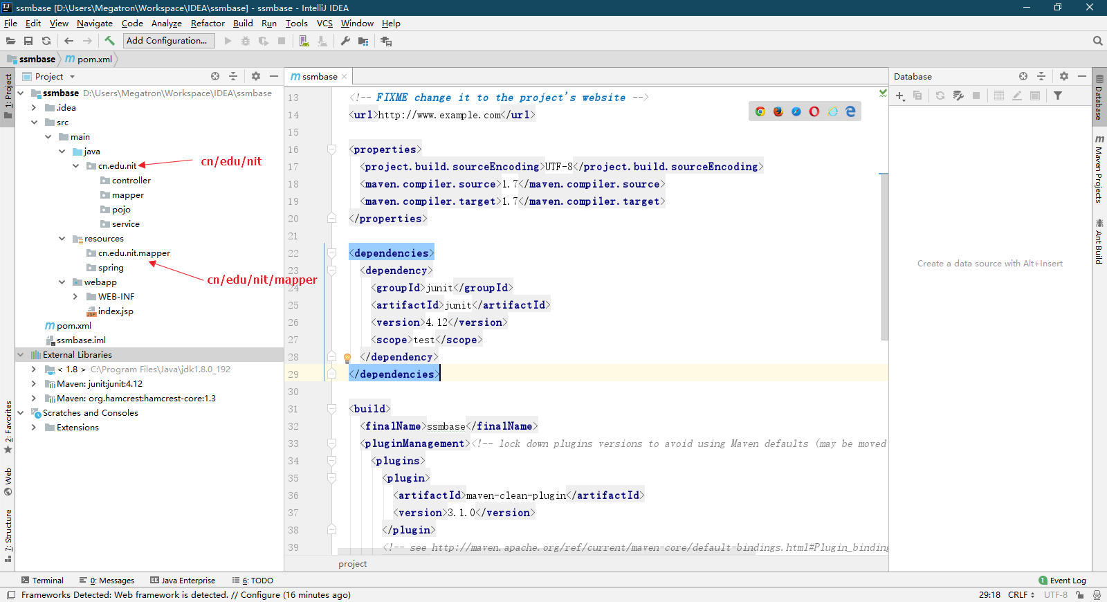Toggle the Ant Build side panel
The height and width of the screenshot is (602, 1107).
coord(1099,241)
